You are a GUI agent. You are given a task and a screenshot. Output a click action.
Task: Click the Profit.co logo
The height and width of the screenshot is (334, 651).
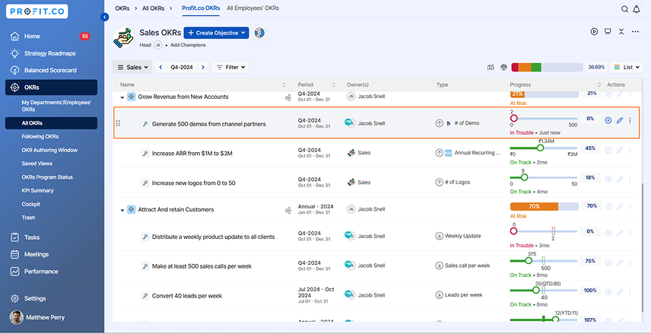(37, 11)
